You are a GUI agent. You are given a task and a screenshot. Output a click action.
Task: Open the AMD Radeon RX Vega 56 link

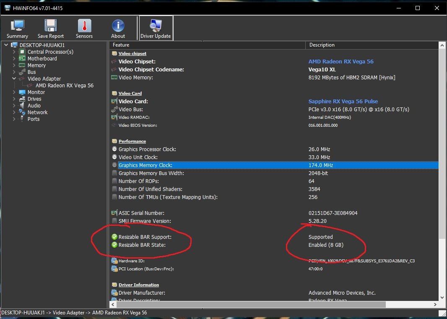point(341,61)
